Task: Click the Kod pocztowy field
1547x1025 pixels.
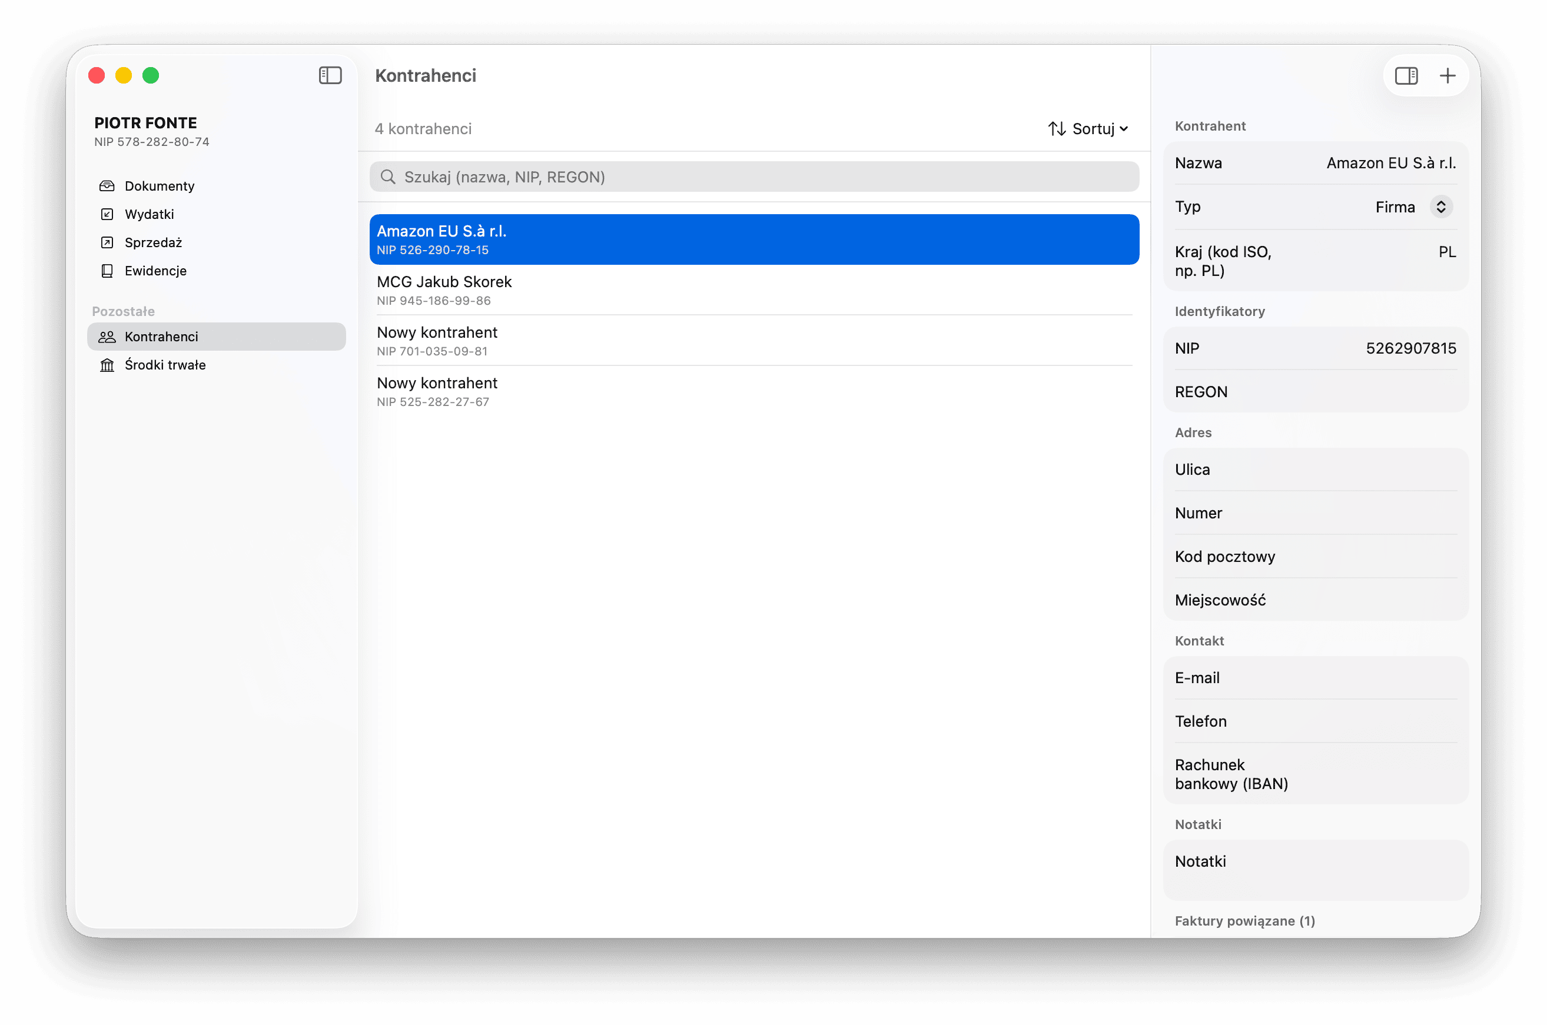Action: [x=1316, y=556]
